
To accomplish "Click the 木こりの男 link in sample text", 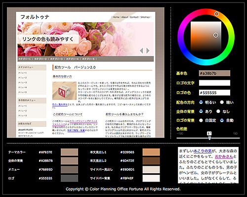I will tap(203, 151).
